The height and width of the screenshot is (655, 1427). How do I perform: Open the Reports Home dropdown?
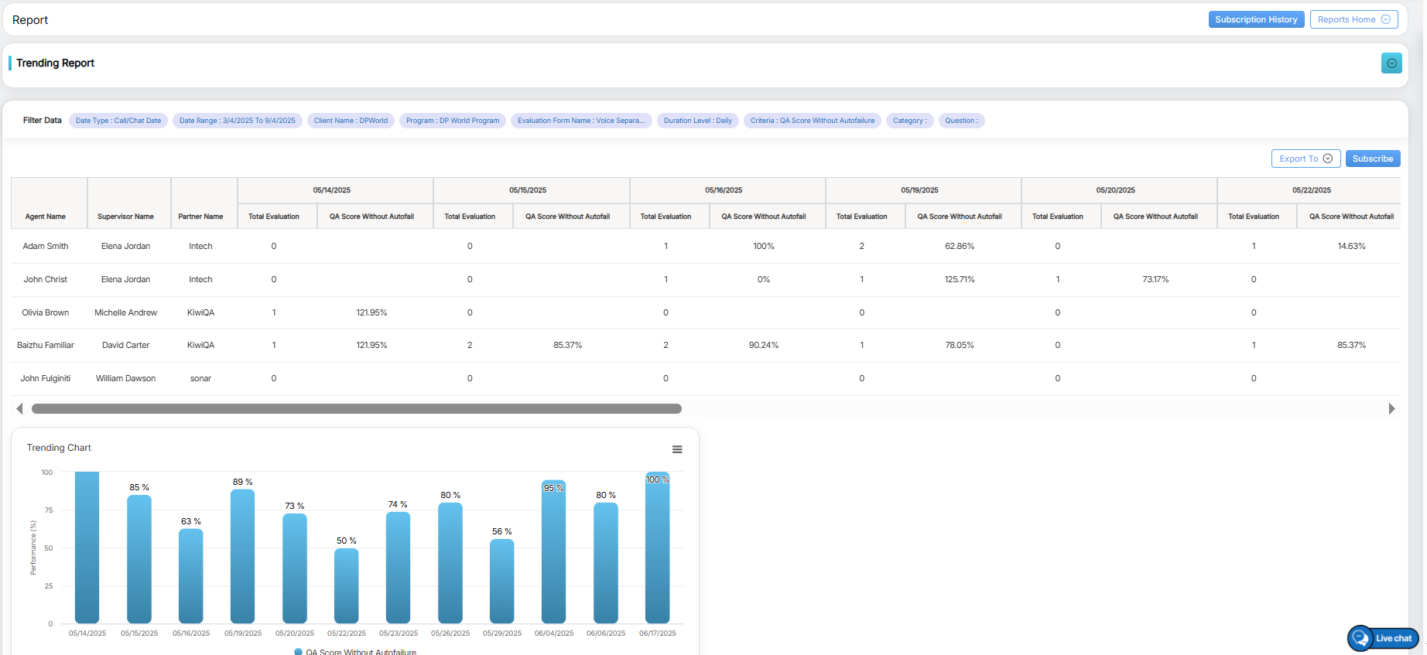[1353, 19]
